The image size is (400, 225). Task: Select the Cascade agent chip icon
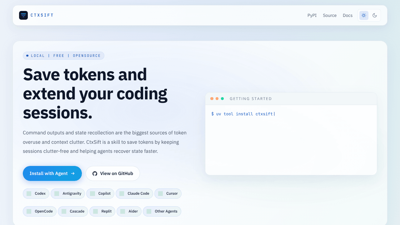64,211
